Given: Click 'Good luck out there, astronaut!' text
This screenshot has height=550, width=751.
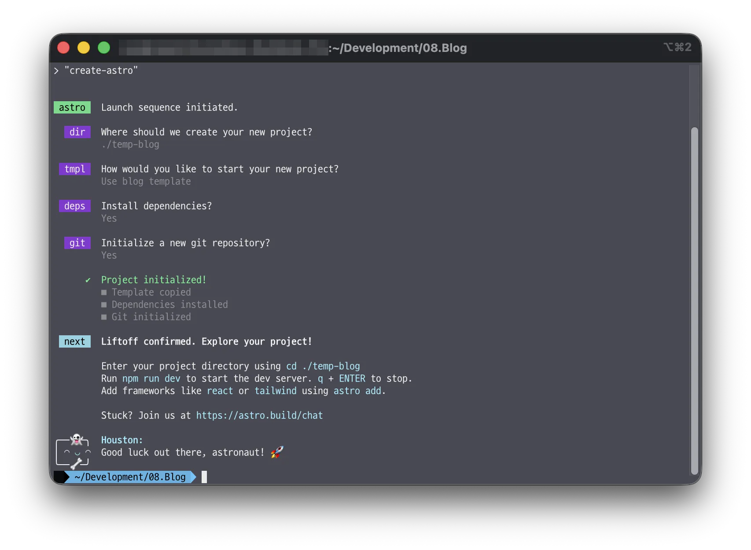Looking at the screenshot, I should coord(183,452).
